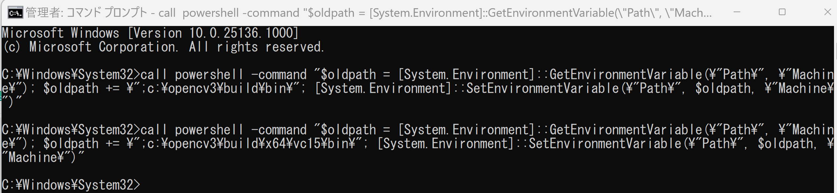This screenshot has height=193, width=837.
Task: Click the window title bar text
Action: pos(369,13)
